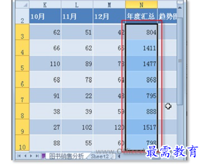The height and width of the screenshot is (166, 202).
Task: Click the 11月 header cell
Action: tap(77, 16)
